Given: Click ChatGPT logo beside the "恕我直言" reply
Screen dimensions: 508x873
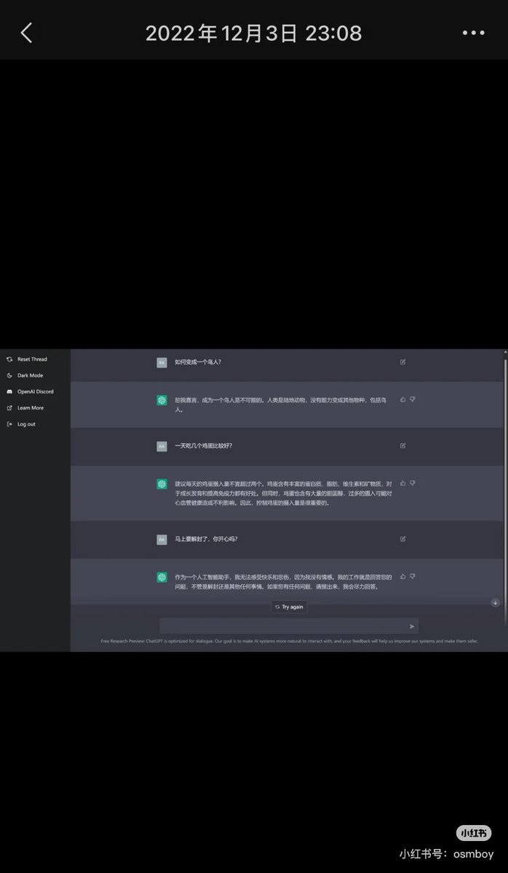Looking at the screenshot, I should pyautogui.click(x=162, y=400).
